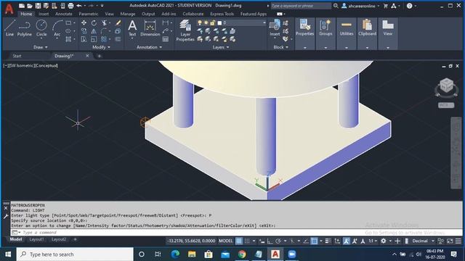This screenshot has height=261, width=465.
Task: Open the Insert ribbon tab
Action: pyautogui.click(x=44, y=14)
